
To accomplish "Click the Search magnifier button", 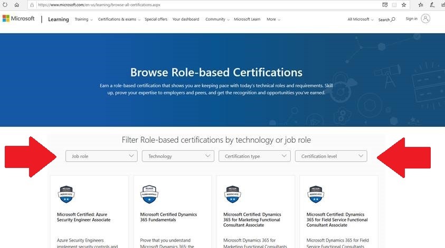I will click(387, 19).
